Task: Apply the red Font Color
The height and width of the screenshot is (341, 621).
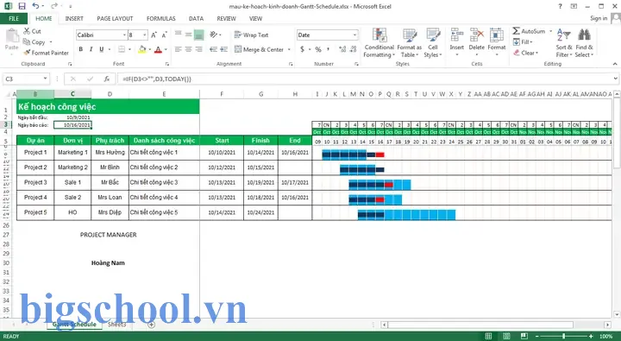Action: pos(158,49)
